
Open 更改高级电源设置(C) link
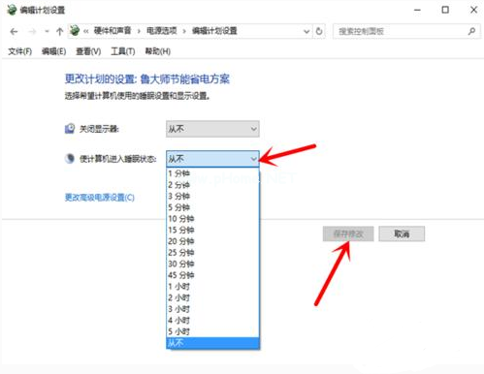click(x=100, y=198)
